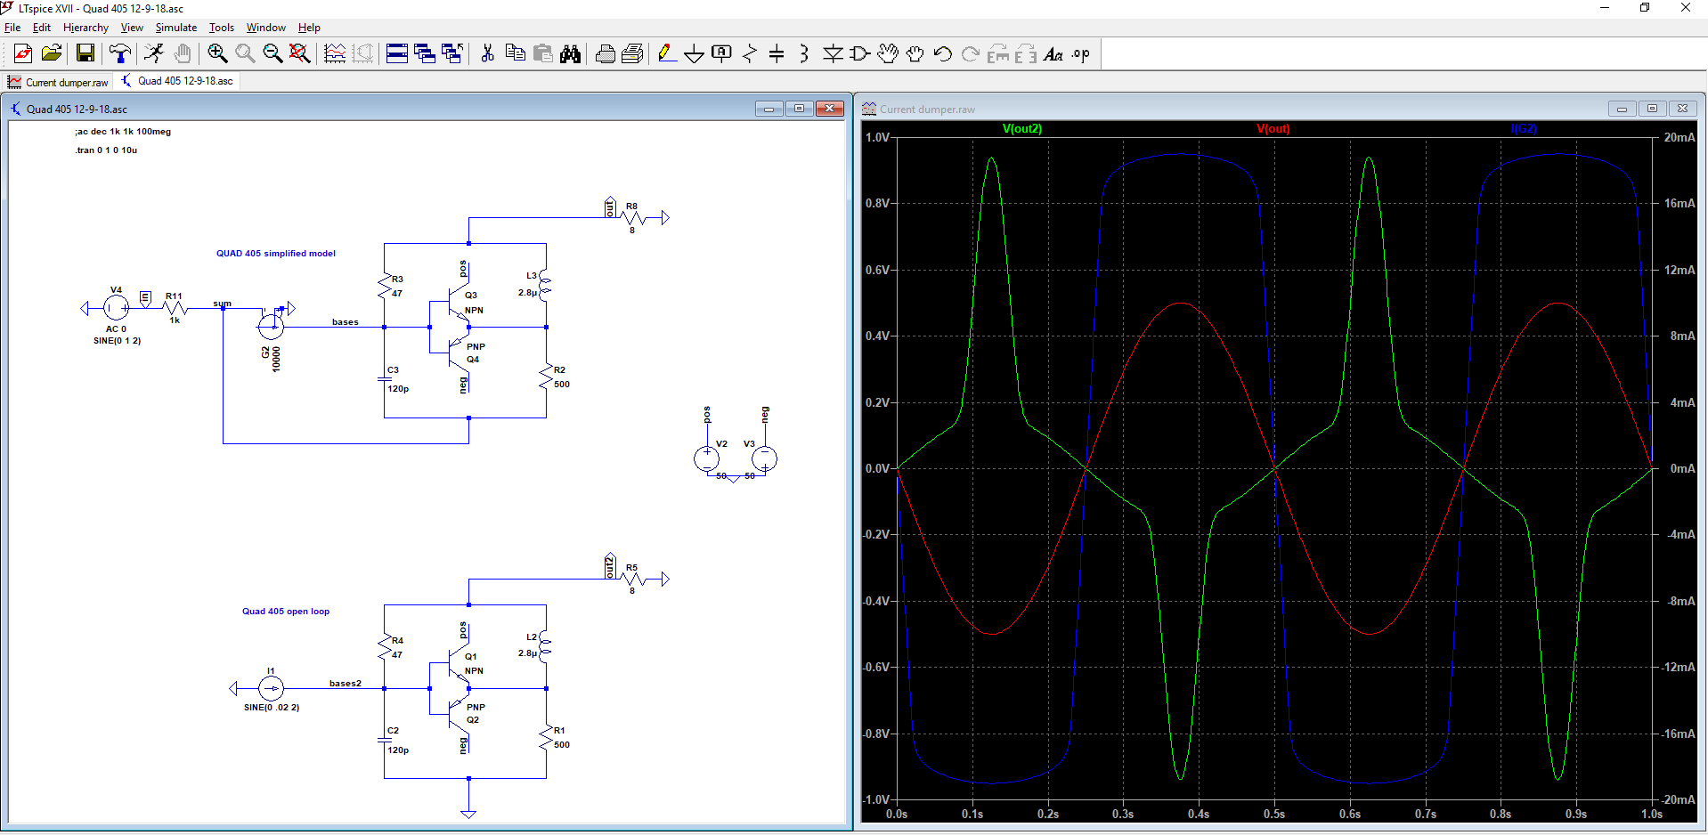Click the ';ac dec 1k 1k 100meg' comment
The width and height of the screenshot is (1708, 835).
[123, 132]
